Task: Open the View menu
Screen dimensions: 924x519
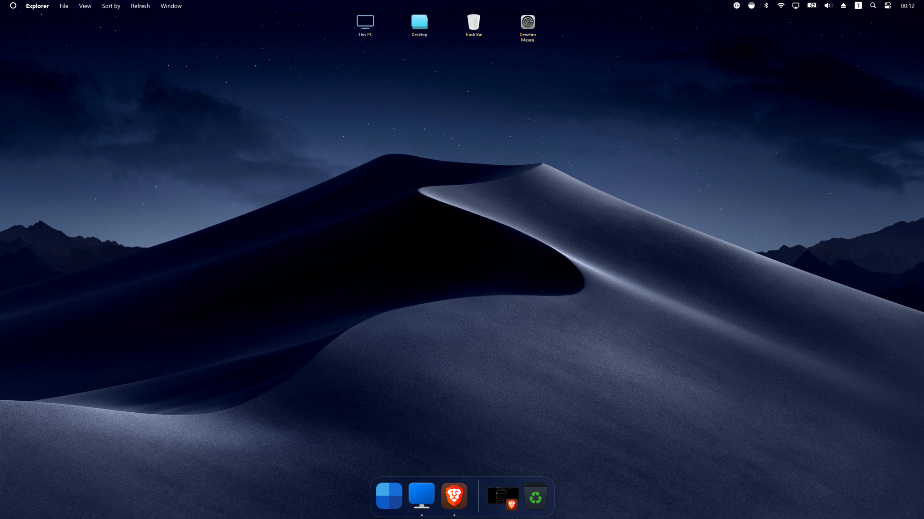Action: [85, 6]
